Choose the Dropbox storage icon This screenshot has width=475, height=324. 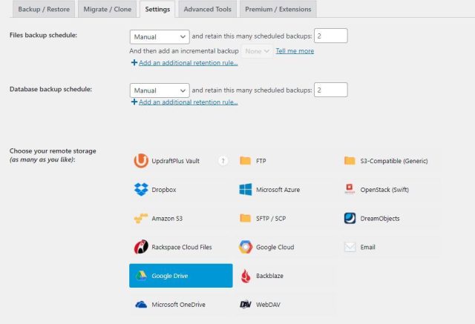coord(141,190)
